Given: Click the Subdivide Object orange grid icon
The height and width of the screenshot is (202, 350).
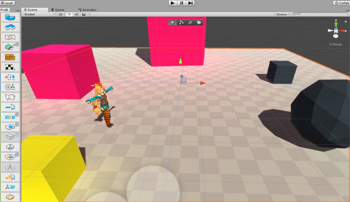Looking at the screenshot, I should point(10,197).
